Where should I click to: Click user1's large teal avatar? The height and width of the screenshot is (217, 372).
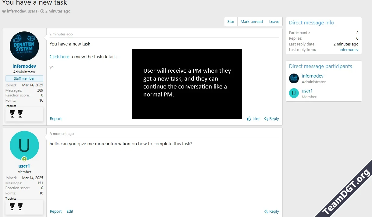tap(24, 146)
